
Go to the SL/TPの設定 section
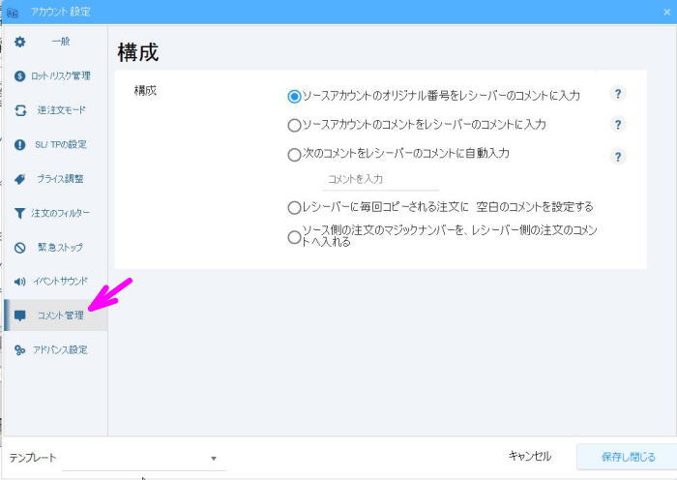pos(56,145)
